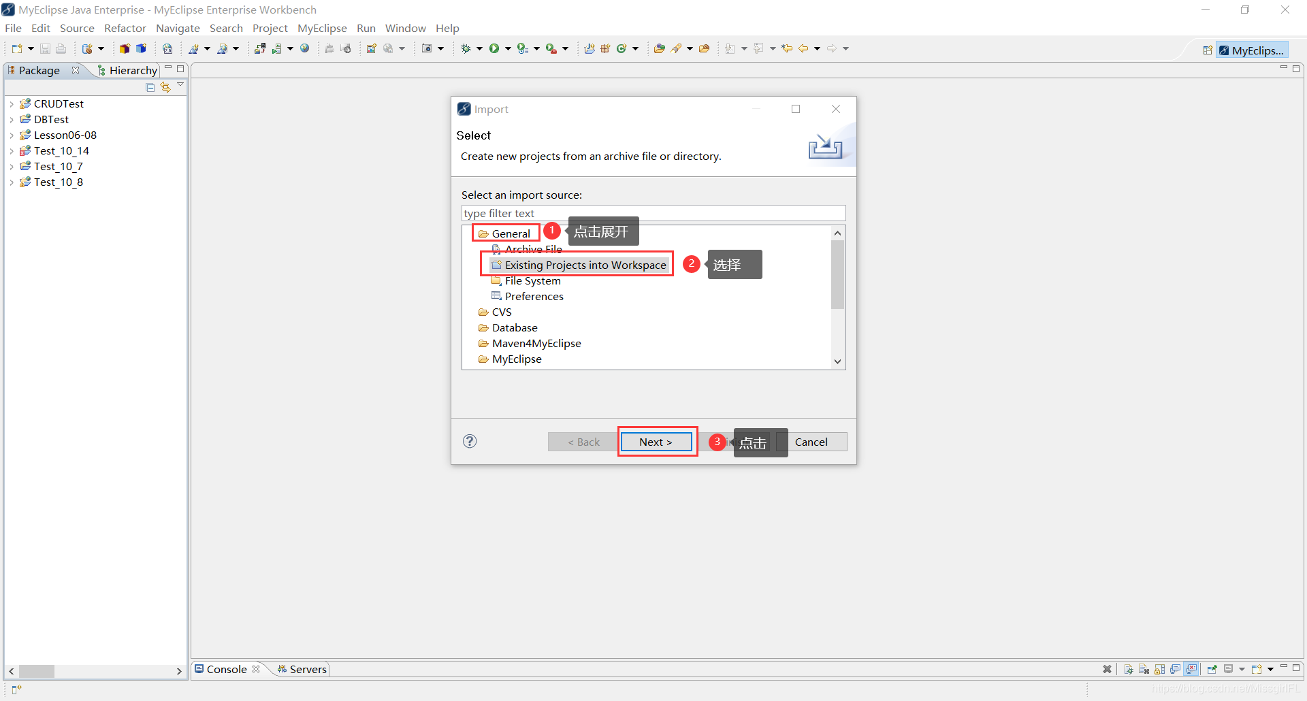Image resolution: width=1307 pixels, height=701 pixels.
Task: Click the disabled < Back button
Action: pyautogui.click(x=583, y=442)
